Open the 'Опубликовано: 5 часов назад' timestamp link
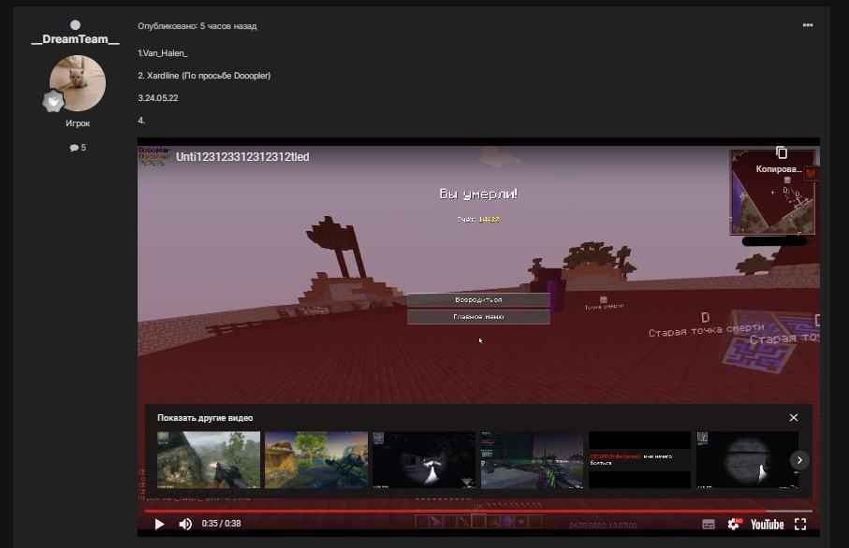The width and height of the screenshot is (849, 548). pos(197,26)
